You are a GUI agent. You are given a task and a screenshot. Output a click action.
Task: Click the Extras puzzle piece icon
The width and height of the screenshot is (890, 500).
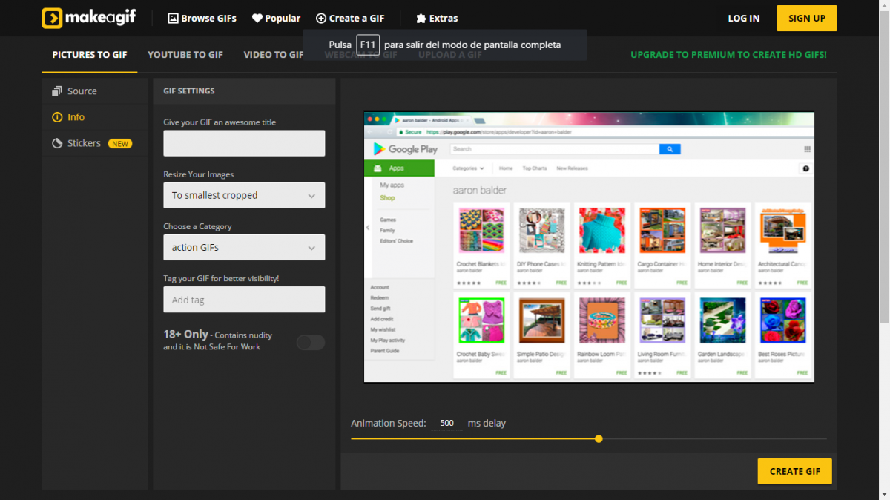pos(421,18)
